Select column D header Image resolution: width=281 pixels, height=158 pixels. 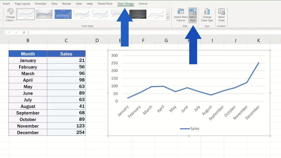point(97,41)
